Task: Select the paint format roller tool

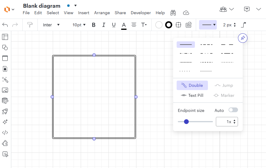Action: pos(30,25)
